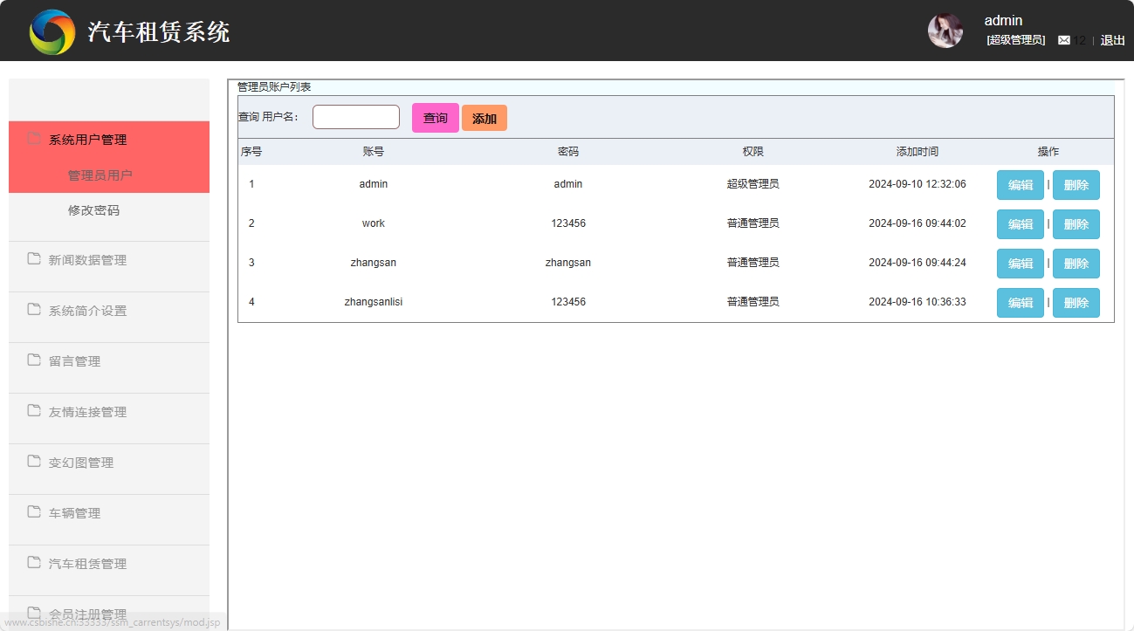Click the envelope message icon showing 12
The image size is (1134, 631).
(1064, 39)
